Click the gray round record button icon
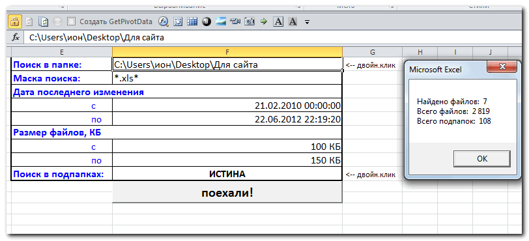The image size is (529, 241). click(x=58, y=22)
